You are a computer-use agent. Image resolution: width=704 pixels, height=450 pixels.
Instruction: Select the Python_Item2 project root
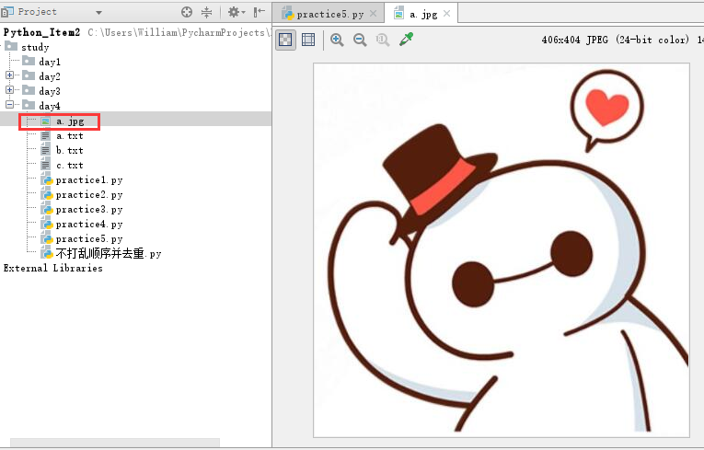point(41,32)
